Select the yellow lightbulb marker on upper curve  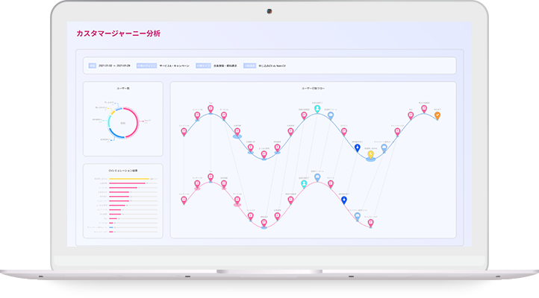click(x=371, y=154)
